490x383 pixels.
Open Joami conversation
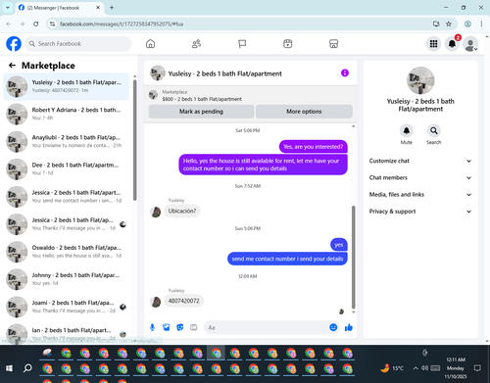pos(66,307)
